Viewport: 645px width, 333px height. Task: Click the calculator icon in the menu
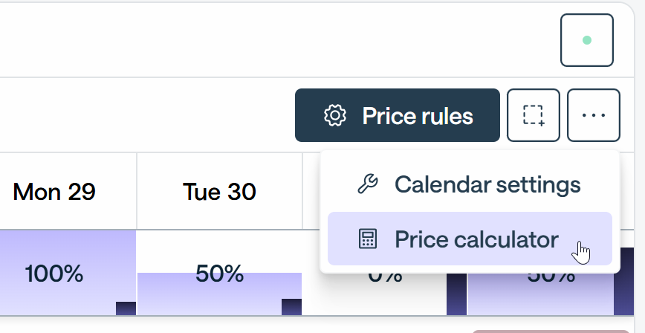pos(367,239)
